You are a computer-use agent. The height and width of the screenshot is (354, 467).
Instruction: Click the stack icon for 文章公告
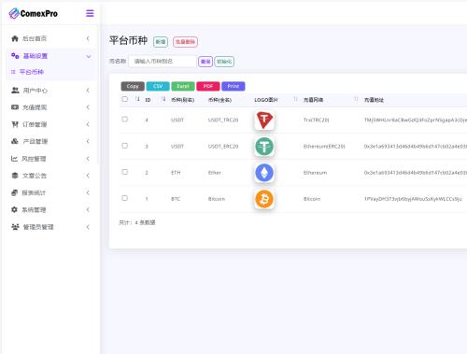point(15,176)
